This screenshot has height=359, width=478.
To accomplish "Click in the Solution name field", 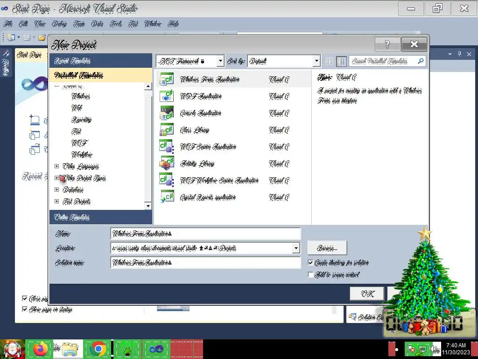I will coord(205,263).
